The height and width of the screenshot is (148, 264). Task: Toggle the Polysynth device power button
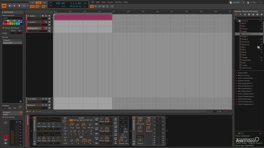tap(35, 118)
